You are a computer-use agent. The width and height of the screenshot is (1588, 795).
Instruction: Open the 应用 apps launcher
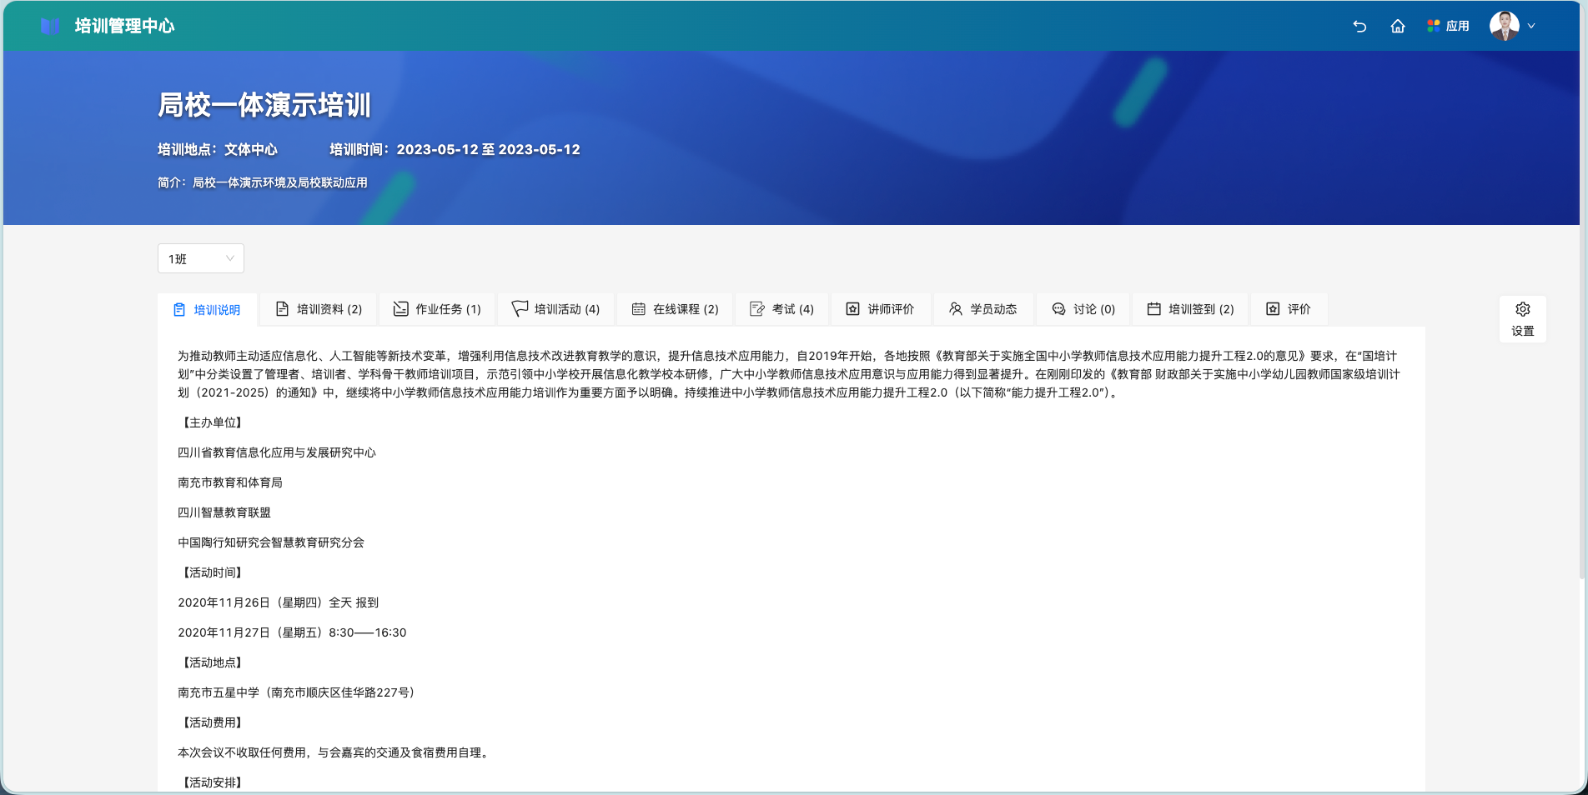pos(1448,26)
